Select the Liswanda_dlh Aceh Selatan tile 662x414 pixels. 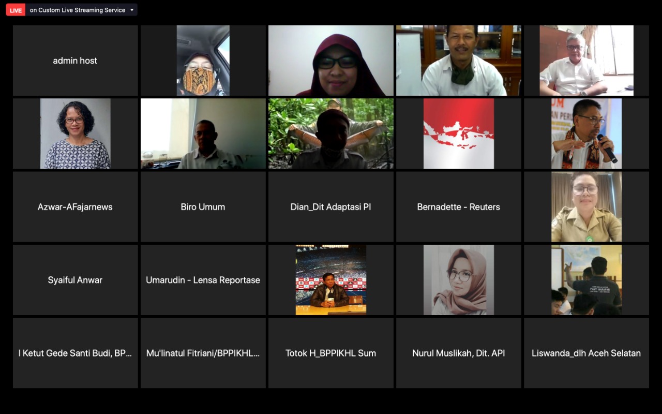586,353
